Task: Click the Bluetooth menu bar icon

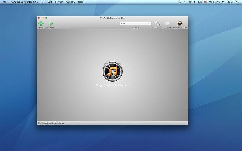Action: click(185, 2)
